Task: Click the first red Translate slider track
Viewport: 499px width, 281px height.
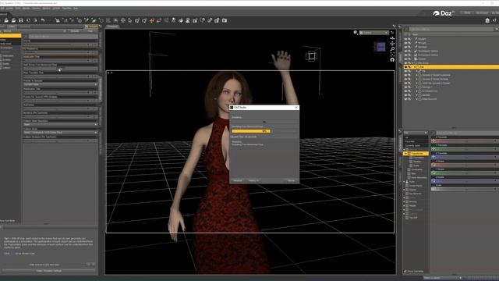Action: [x=465, y=140]
